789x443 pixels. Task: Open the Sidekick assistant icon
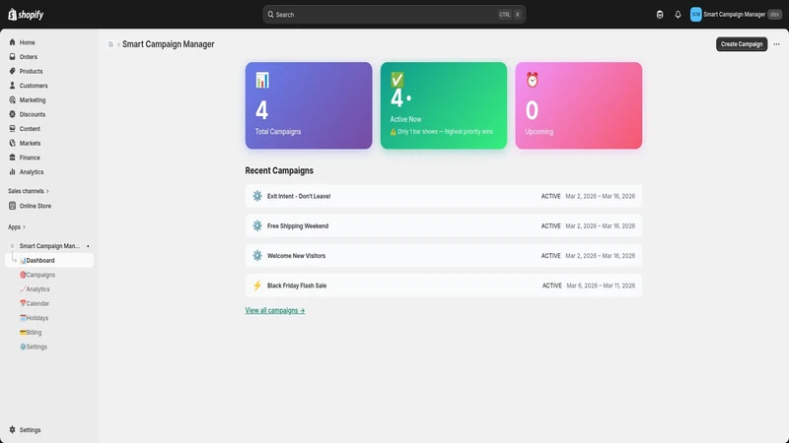click(x=660, y=15)
